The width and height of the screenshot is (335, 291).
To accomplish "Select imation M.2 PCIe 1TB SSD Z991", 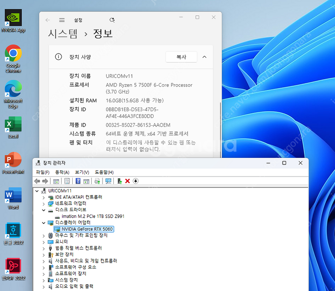I will [93, 216].
